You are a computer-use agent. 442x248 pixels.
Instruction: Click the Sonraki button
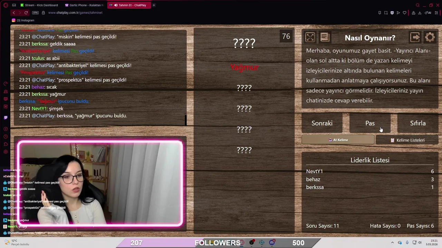click(322, 123)
